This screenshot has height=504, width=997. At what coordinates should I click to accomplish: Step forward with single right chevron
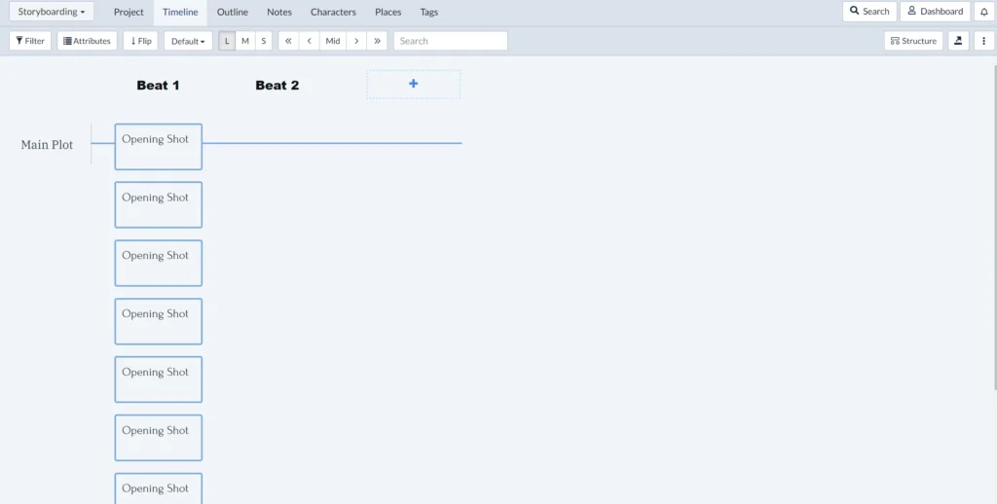click(356, 41)
